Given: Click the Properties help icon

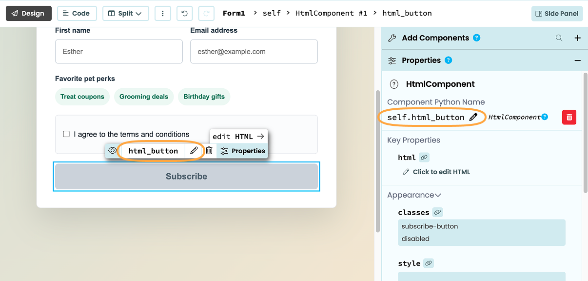Looking at the screenshot, I should [x=449, y=60].
